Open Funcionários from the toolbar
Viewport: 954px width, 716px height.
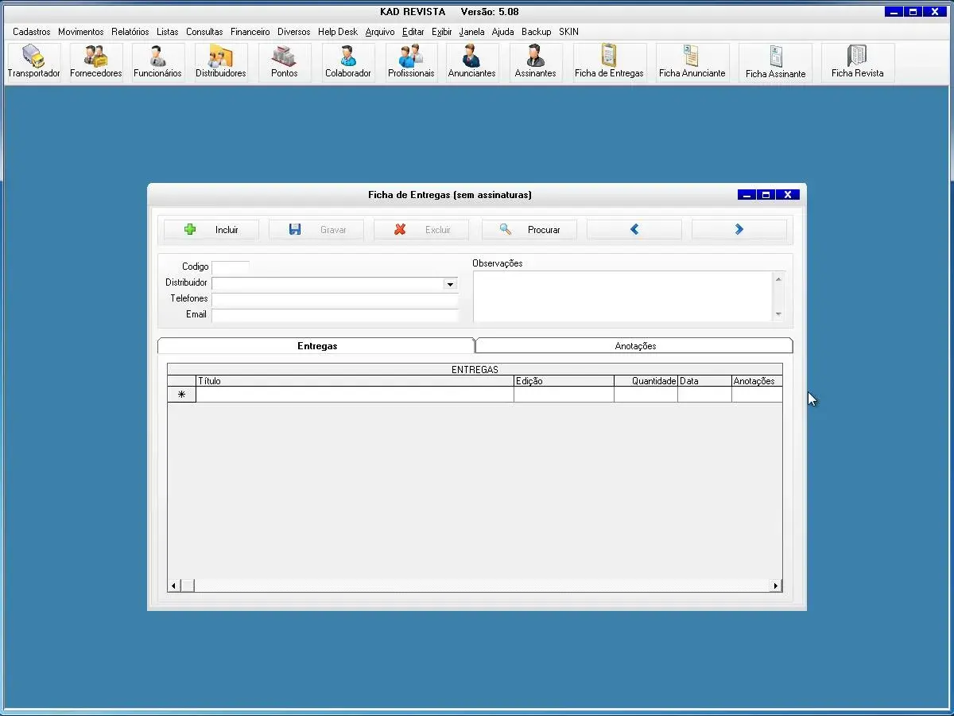[x=157, y=62]
